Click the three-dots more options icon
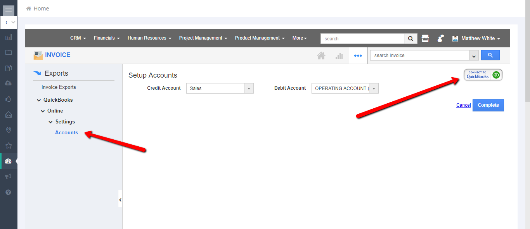 [x=358, y=56]
